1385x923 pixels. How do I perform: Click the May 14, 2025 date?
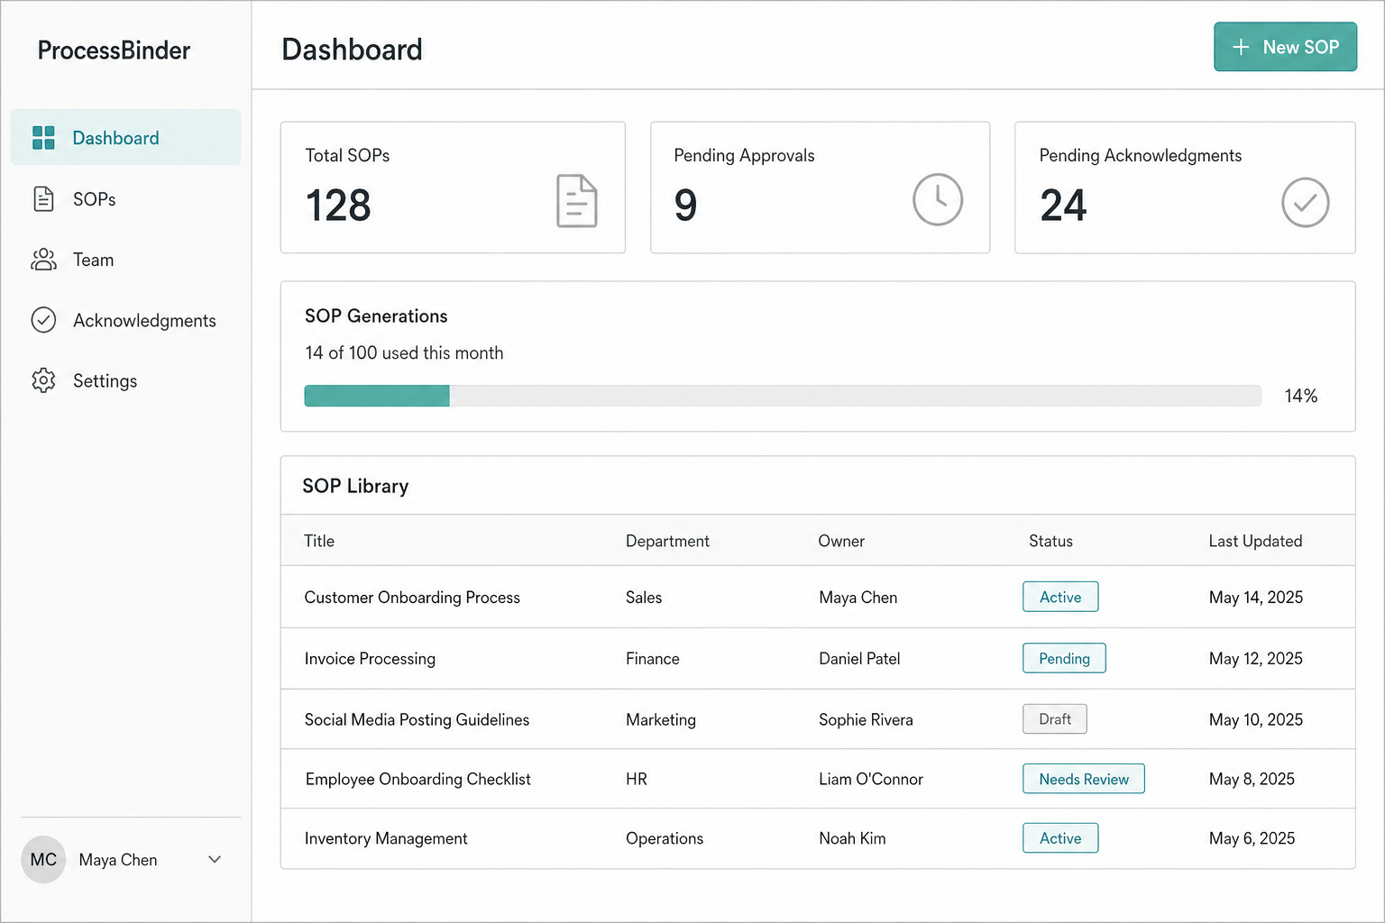tap(1256, 597)
